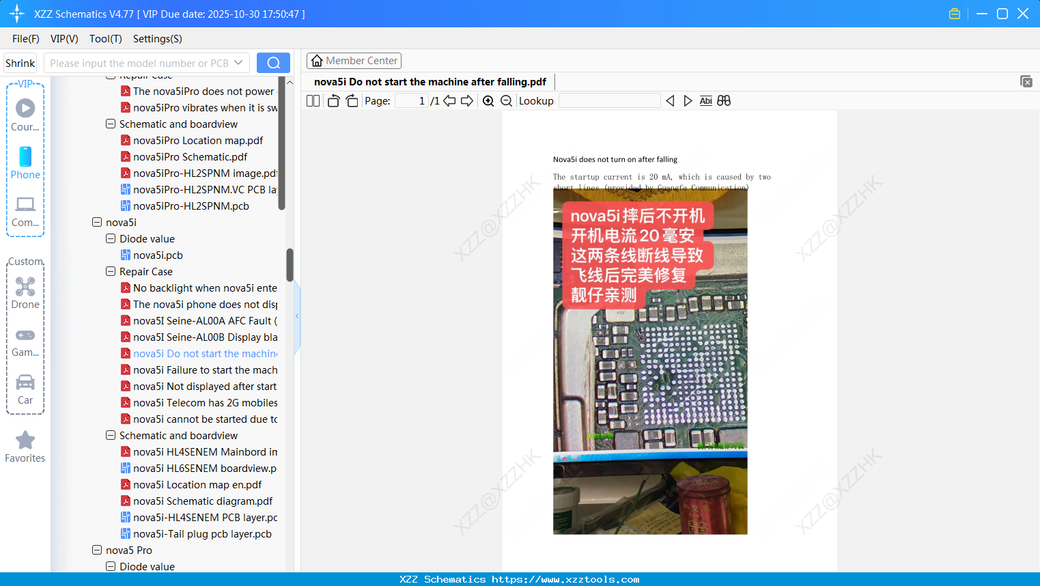Click the tree panel scrollbar thumb

click(290, 264)
